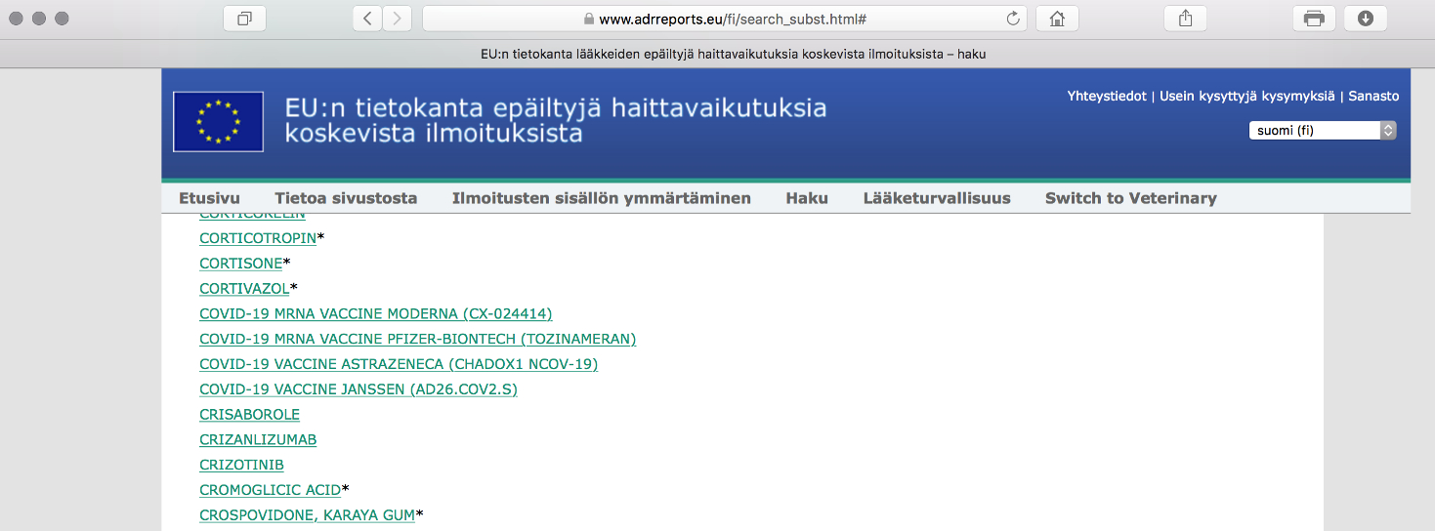Select the CRIZOTINIB substance link
The width and height of the screenshot is (1435, 531).
click(241, 466)
